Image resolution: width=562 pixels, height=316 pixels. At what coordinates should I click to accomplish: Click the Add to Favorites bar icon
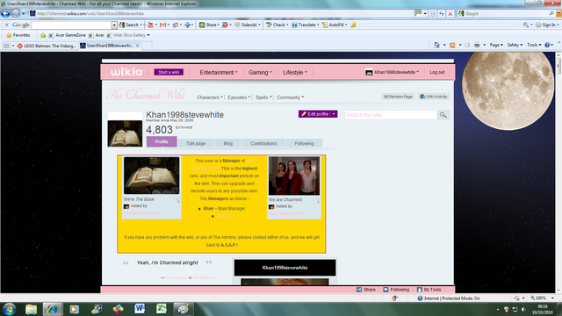point(43,35)
